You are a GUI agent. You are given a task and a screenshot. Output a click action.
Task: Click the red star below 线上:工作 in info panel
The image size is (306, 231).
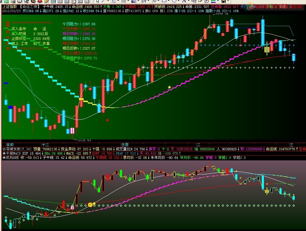8,48
